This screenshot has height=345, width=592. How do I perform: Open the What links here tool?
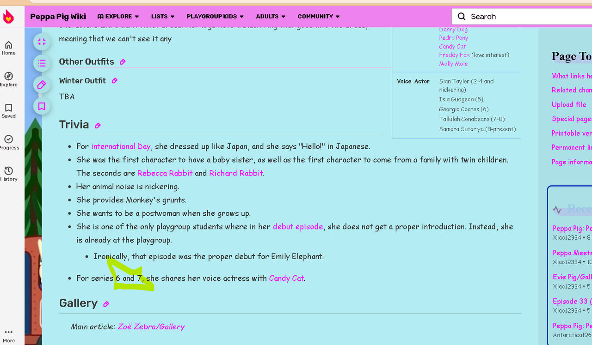coord(572,76)
